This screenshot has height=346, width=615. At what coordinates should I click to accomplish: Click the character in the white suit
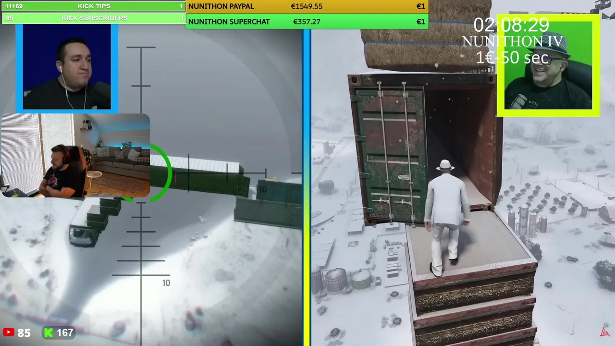pos(446,218)
